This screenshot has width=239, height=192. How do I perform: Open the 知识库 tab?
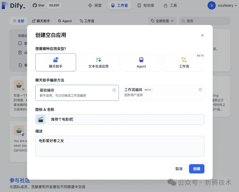point(146,5)
